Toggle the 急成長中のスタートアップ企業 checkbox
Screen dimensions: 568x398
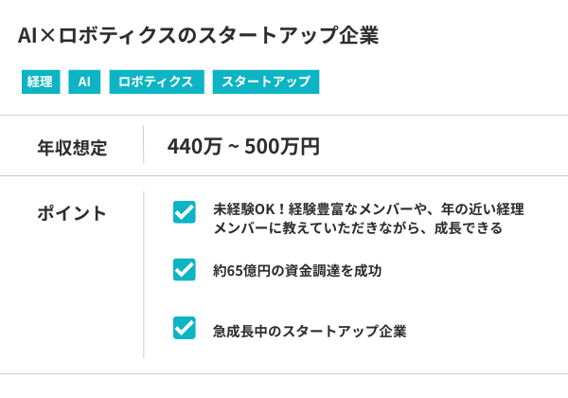point(185,328)
